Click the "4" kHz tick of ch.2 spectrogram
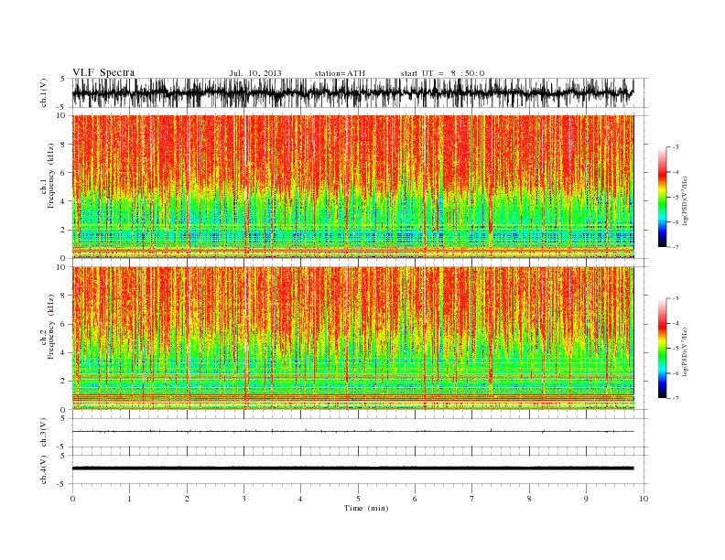 tap(64, 353)
